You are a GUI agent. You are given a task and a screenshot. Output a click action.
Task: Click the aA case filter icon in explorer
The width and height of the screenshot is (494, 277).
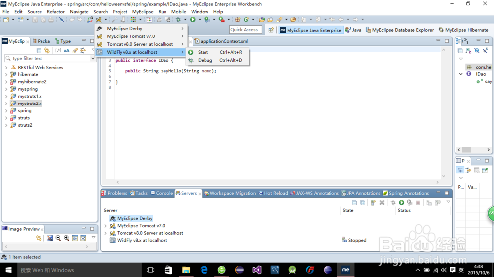[x=67, y=50]
